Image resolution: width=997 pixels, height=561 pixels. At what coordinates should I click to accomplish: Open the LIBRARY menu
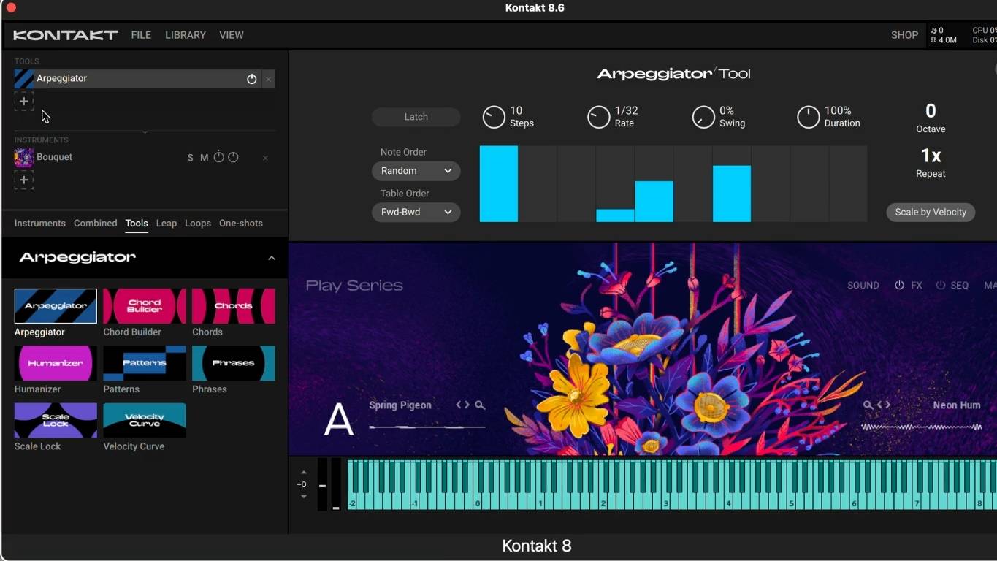(x=186, y=35)
